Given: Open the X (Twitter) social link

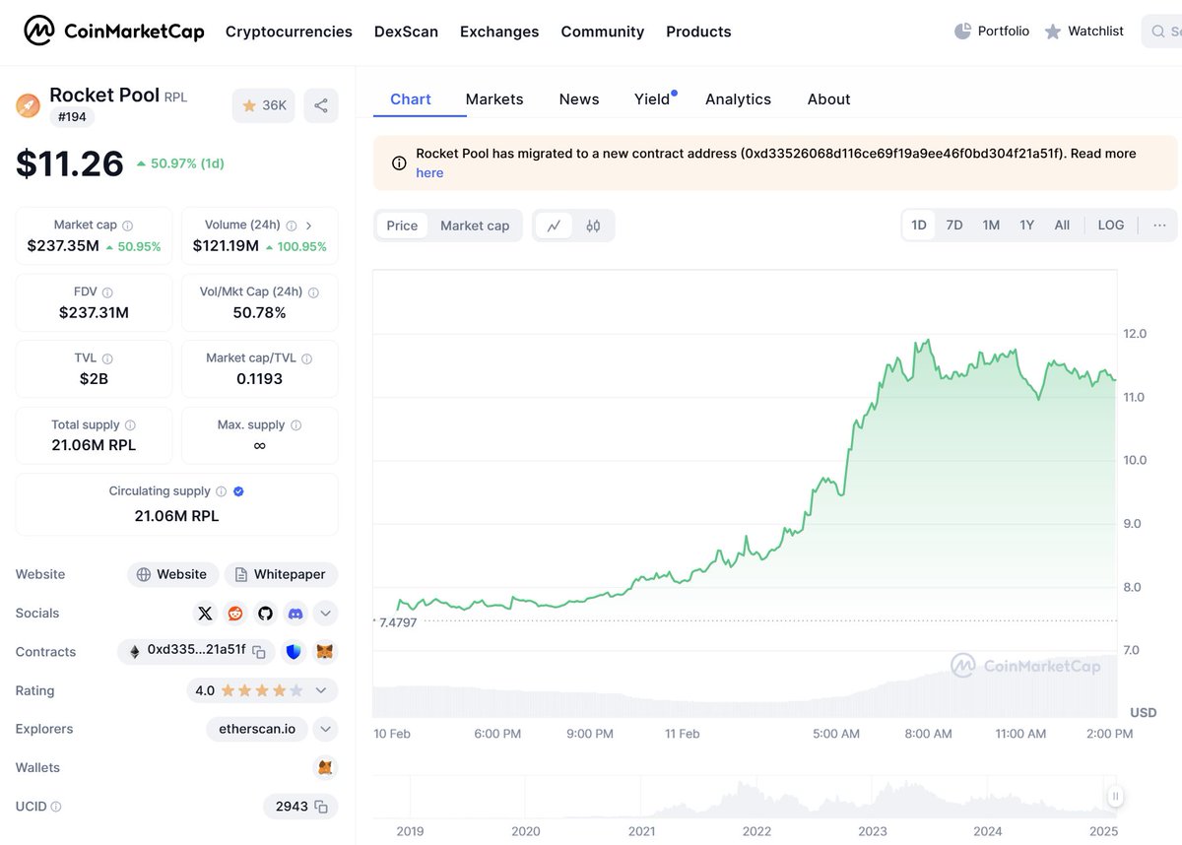Looking at the screenshot, I should (205, 614).
